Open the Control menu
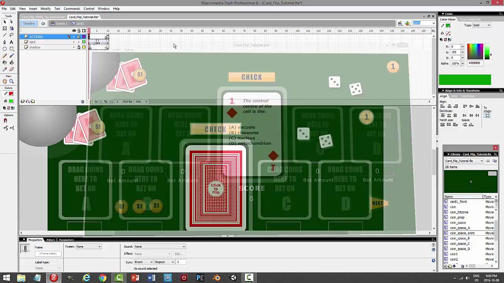This screenshot has height=283, width=504. click(x=89, y=9)
